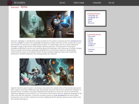Click the Conlang section heading
This screenshot has height=104, width=139.
[94, 14]
